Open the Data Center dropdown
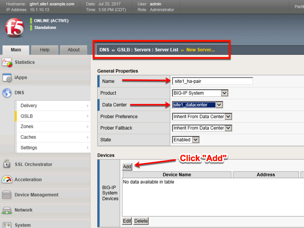 pyautogui.click(x=197, y=105)
